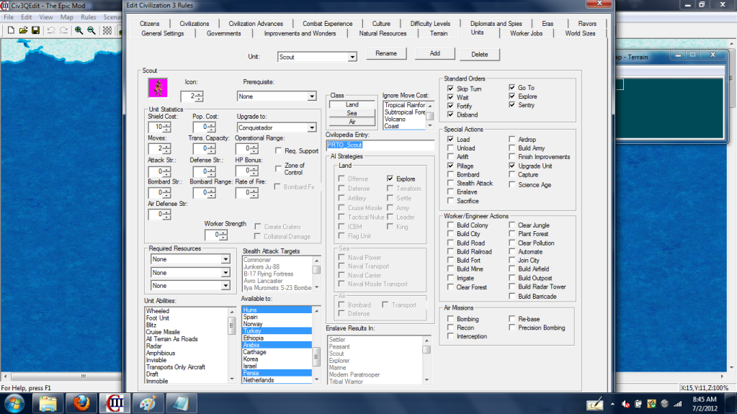Click the Undo arrow icon

pyautogui.click(x=50, y=30)
